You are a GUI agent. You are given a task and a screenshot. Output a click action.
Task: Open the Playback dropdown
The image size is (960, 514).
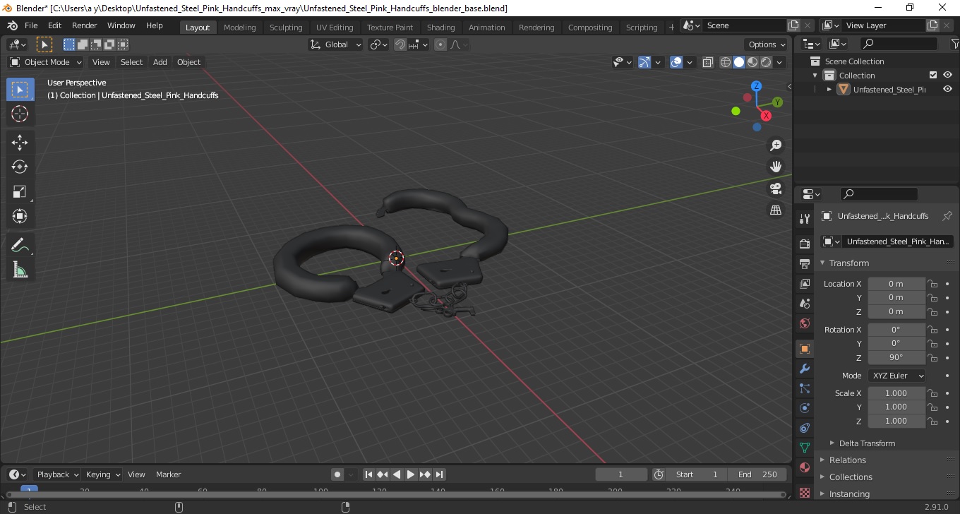pos(56,474)
